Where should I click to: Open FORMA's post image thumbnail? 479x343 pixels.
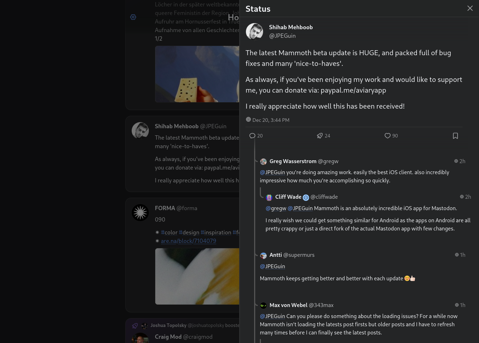point(197,276)
